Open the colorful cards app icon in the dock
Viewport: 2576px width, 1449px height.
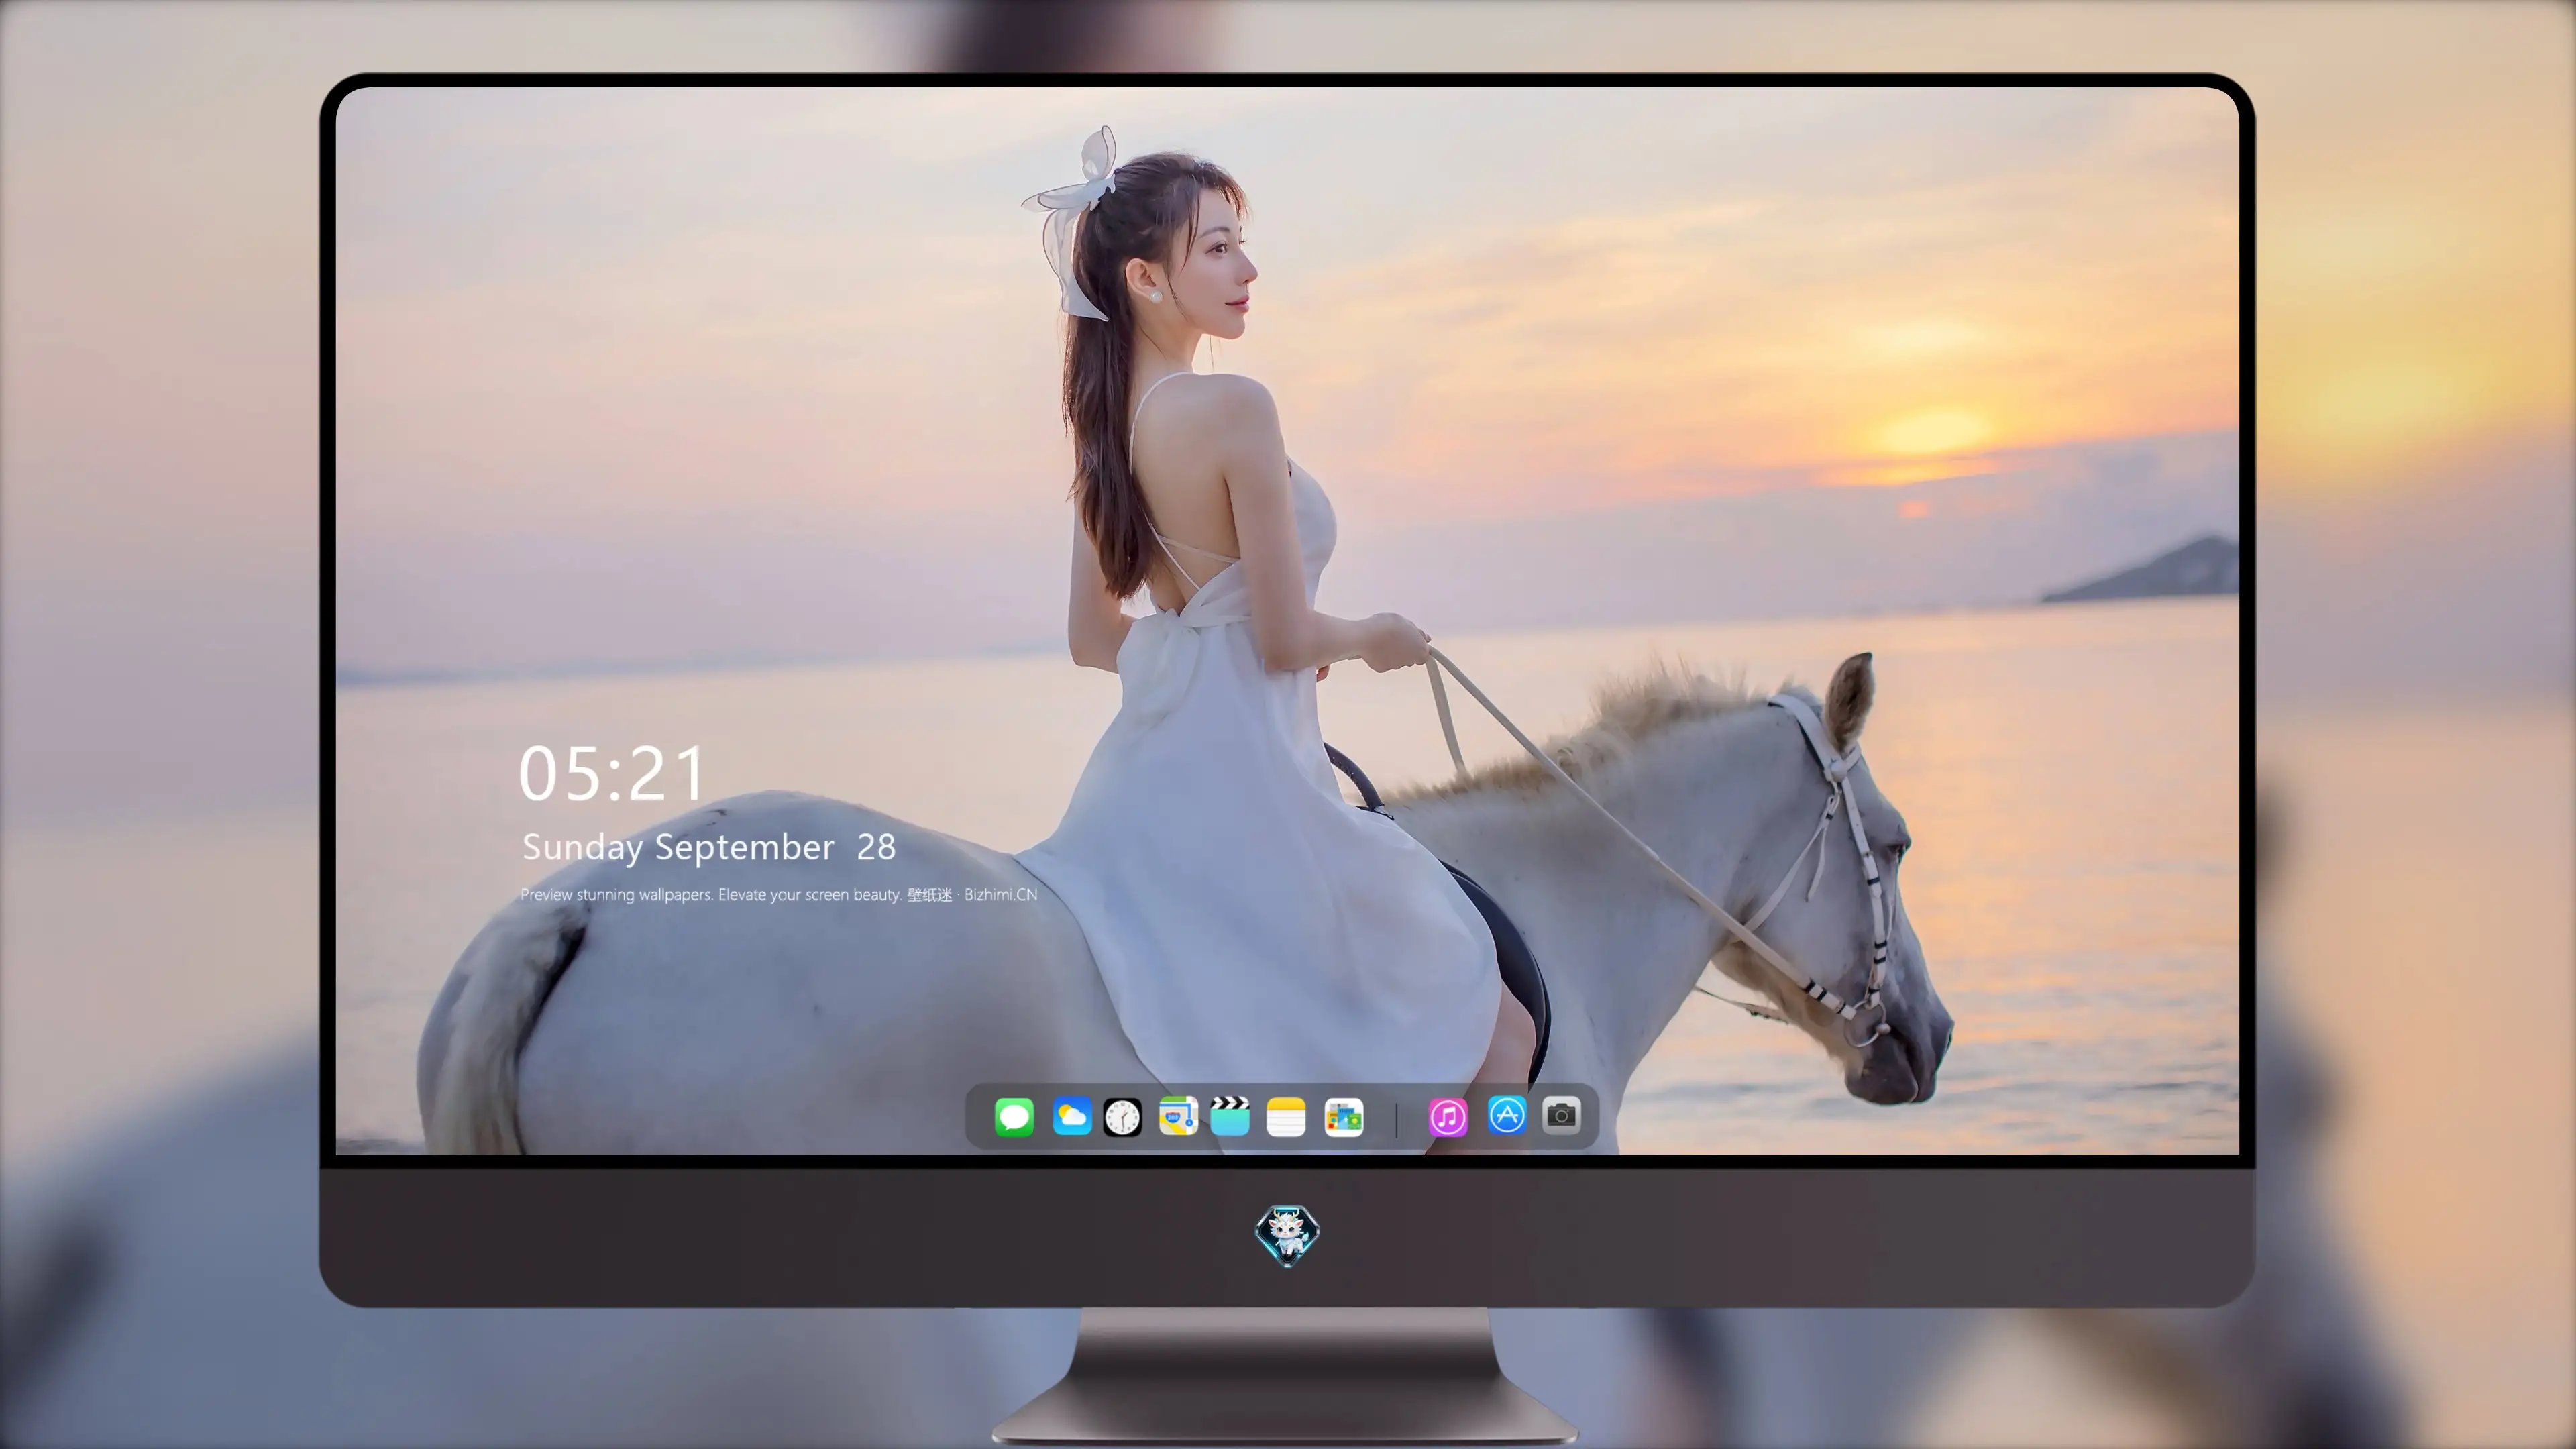(1344, 1117)
